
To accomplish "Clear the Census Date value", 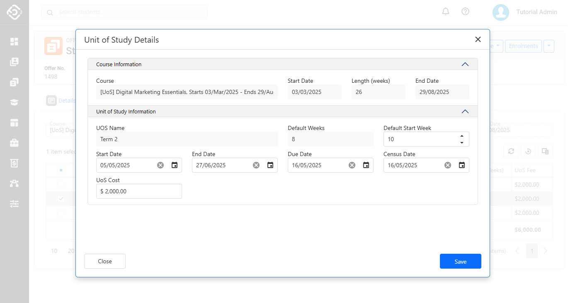I will click(448, 165).
